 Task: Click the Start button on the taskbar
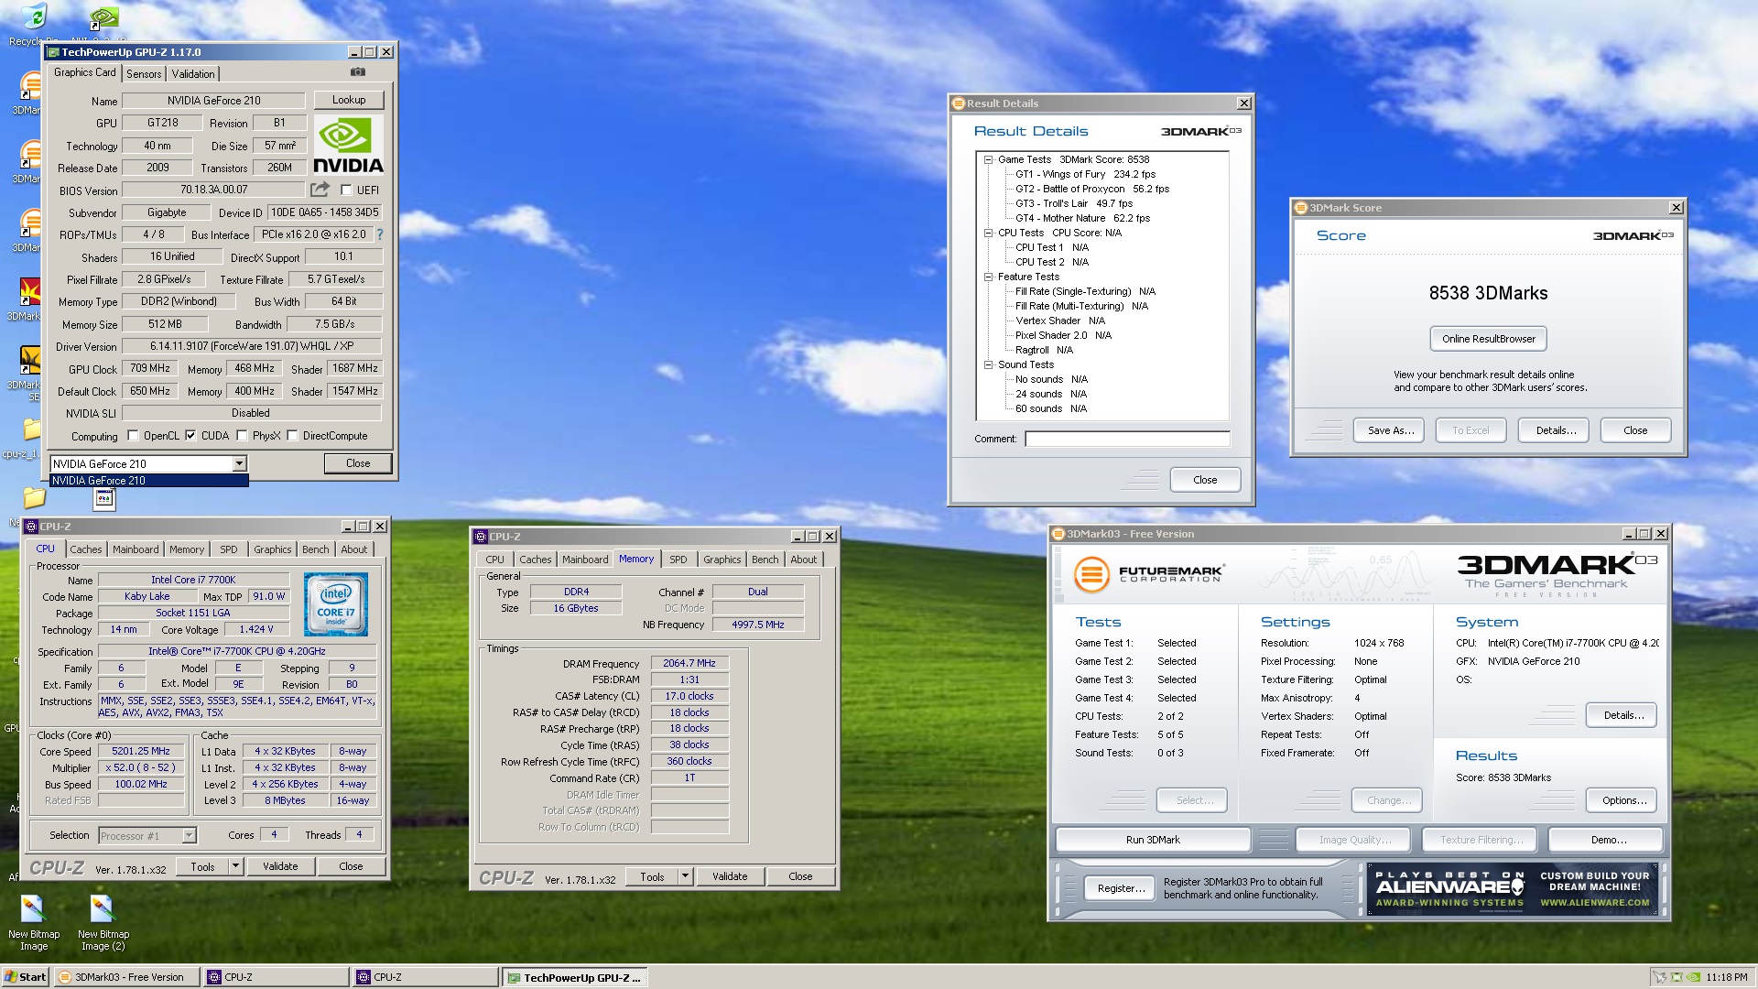pos(26,977)
